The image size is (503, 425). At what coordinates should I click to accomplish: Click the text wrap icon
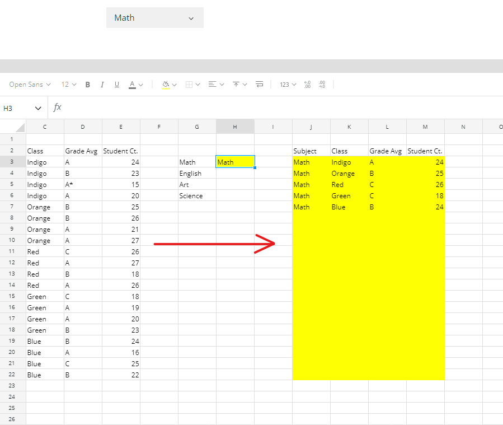259,85
